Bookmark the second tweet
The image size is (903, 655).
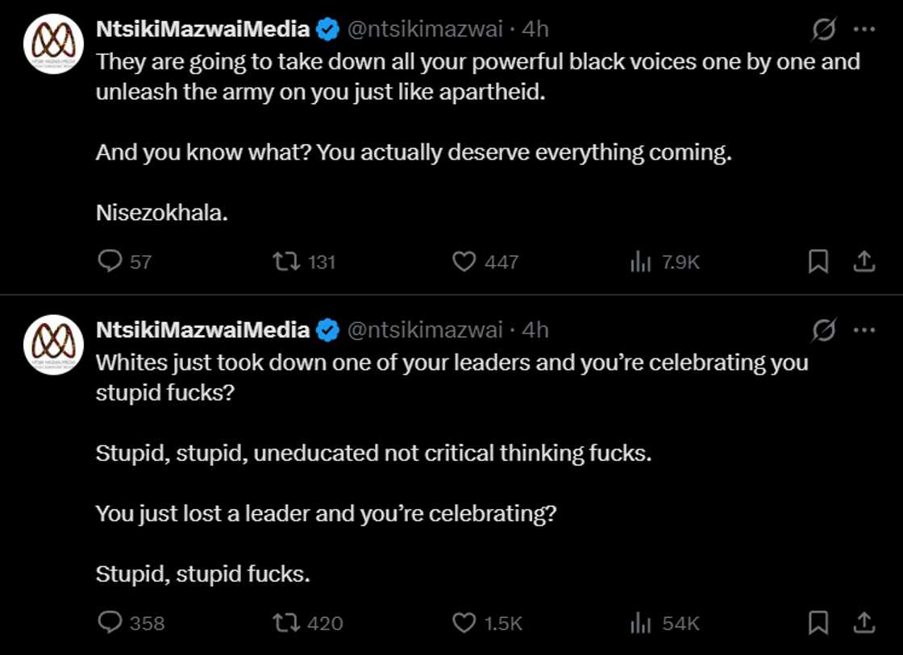pyautogui.click(x=820, y=622)
